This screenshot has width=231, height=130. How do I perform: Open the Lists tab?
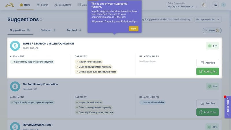[x=82, y=5]
